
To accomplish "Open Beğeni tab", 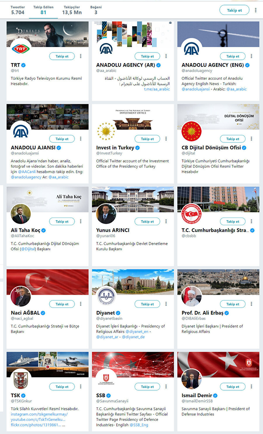I will pos(96,10).
